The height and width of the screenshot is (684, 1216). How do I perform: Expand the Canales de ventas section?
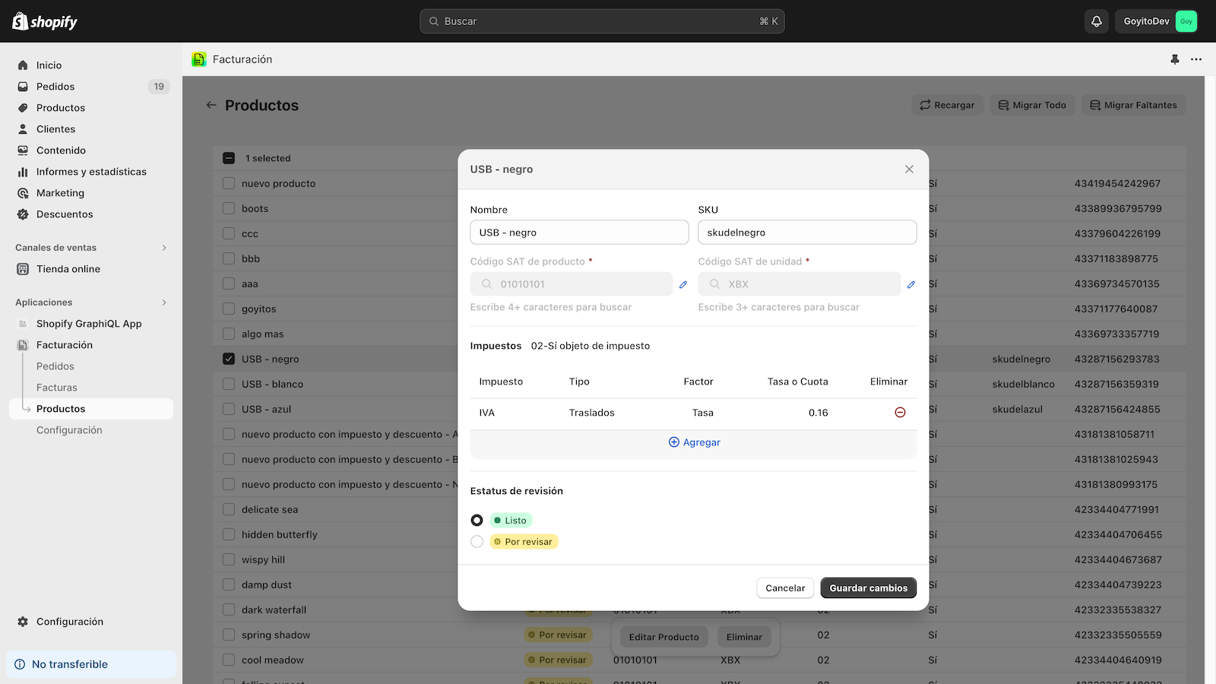pos(164,248)
